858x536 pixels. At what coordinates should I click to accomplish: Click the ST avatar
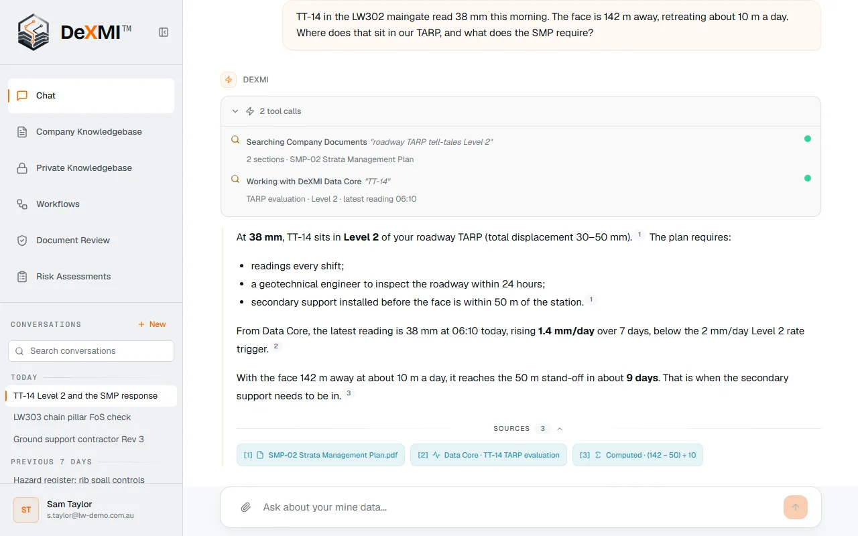pyautogui.click(x=26, y=510)
